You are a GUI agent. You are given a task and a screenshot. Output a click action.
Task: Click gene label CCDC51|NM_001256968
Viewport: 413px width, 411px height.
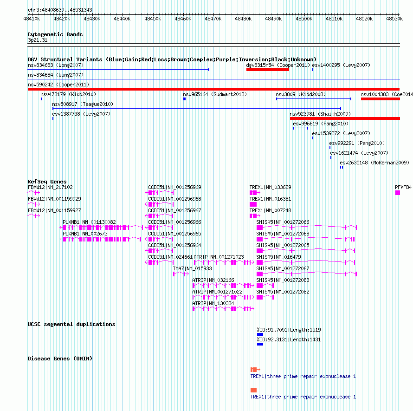click(174, 199)
